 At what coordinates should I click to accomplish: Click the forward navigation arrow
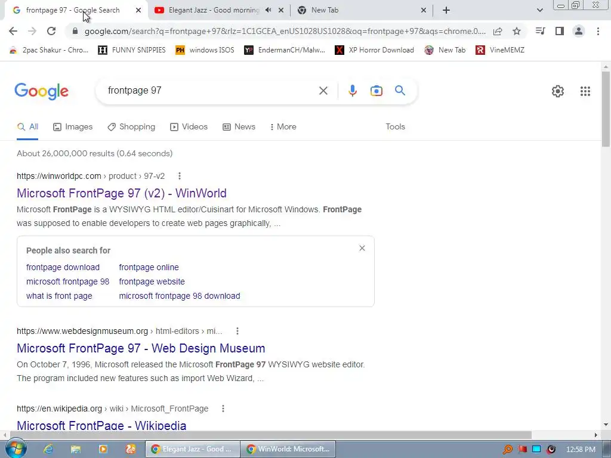coord(32,31)
